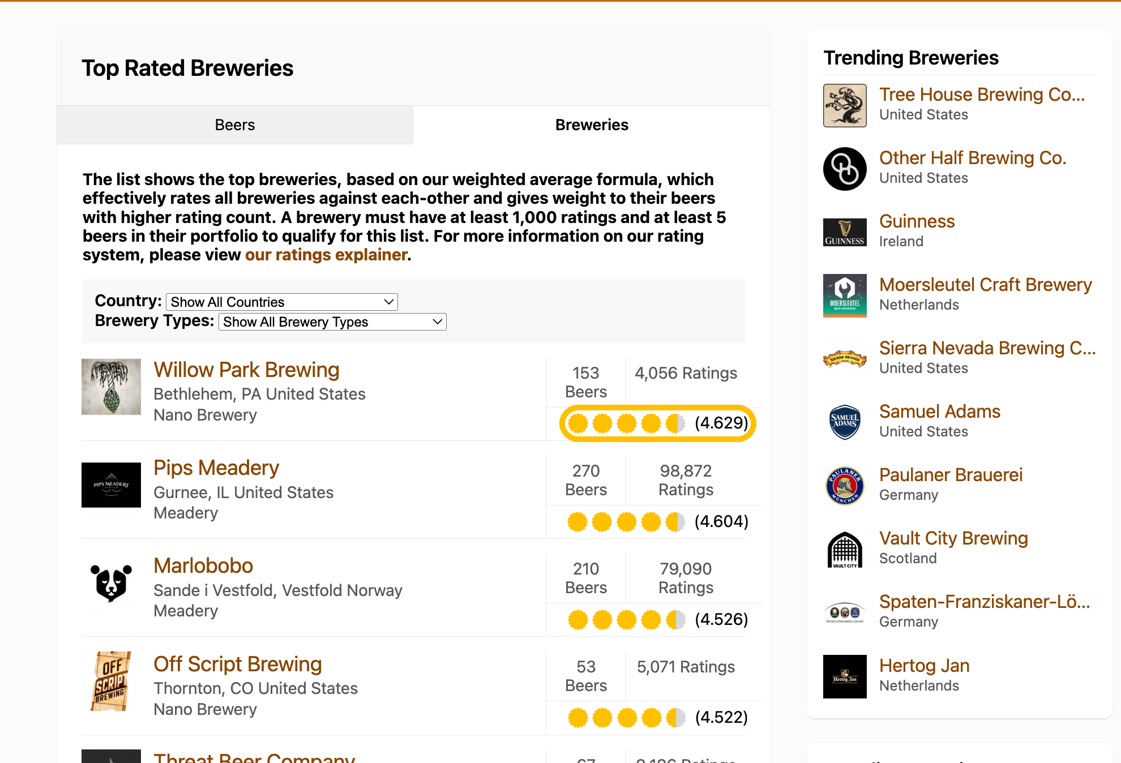Open Off Script Brewing link

237,664
